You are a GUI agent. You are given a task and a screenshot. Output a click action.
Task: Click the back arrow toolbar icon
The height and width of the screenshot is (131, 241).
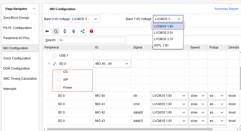tap(47, 31)
